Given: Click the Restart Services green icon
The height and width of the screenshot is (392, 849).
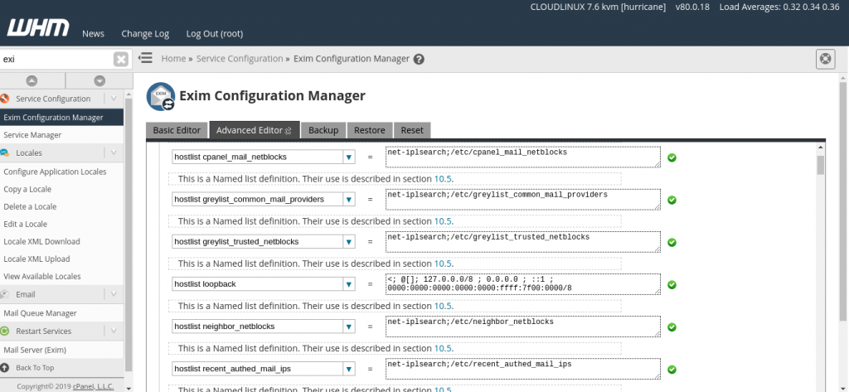Looking at the screenshot, I should click(x=4, y=331).
